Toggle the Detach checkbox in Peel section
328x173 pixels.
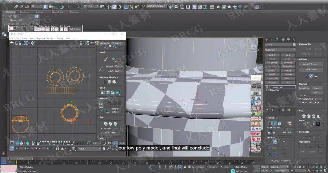102,128
